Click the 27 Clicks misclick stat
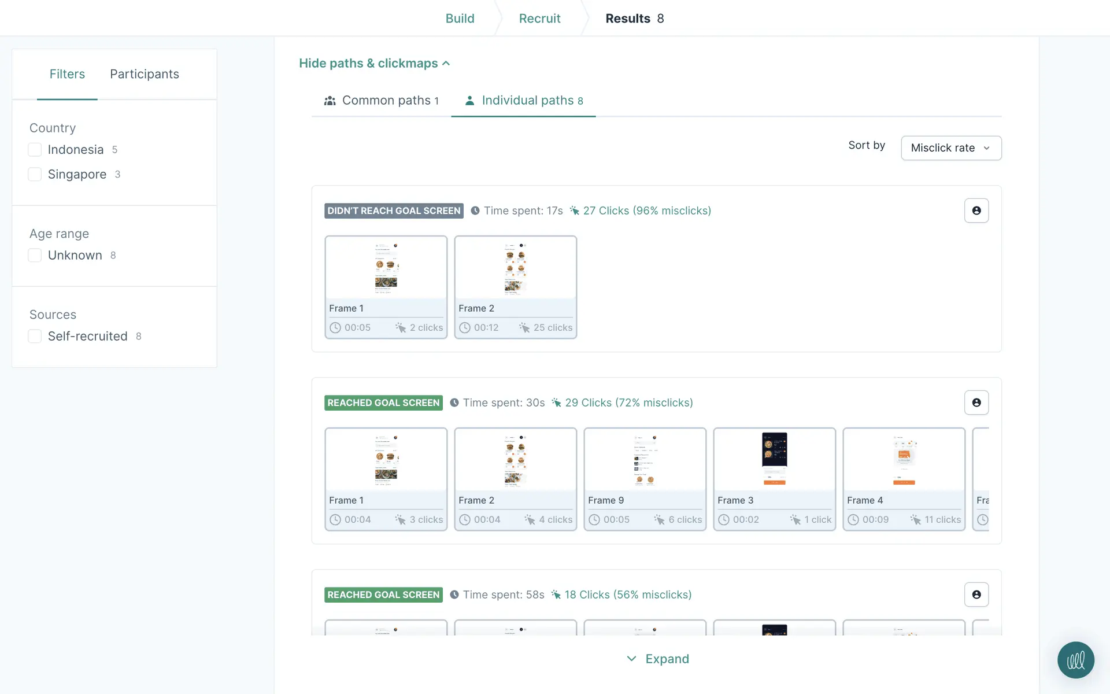Screen dimensions: 1110x694 [x=646, y=211]
